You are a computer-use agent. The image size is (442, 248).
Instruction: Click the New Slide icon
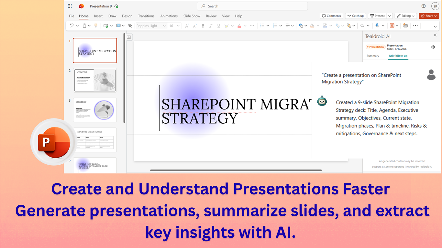click(106, 26)
